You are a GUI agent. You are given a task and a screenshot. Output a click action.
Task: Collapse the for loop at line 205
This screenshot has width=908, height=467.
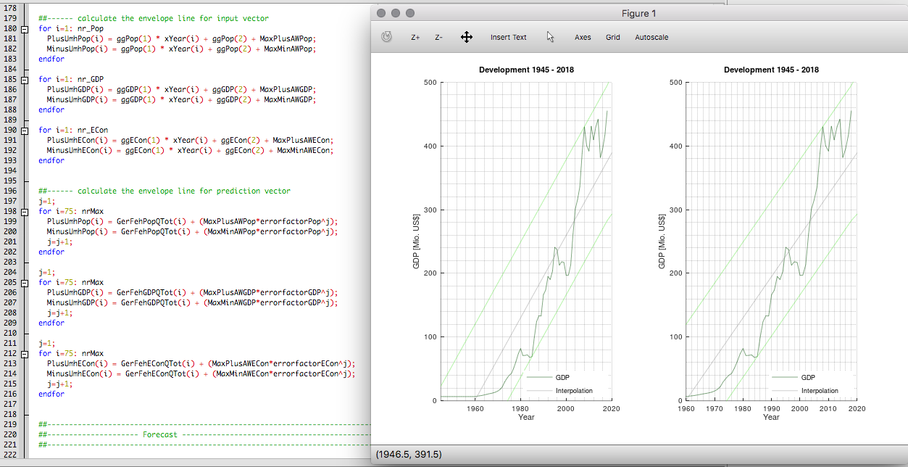25,283
